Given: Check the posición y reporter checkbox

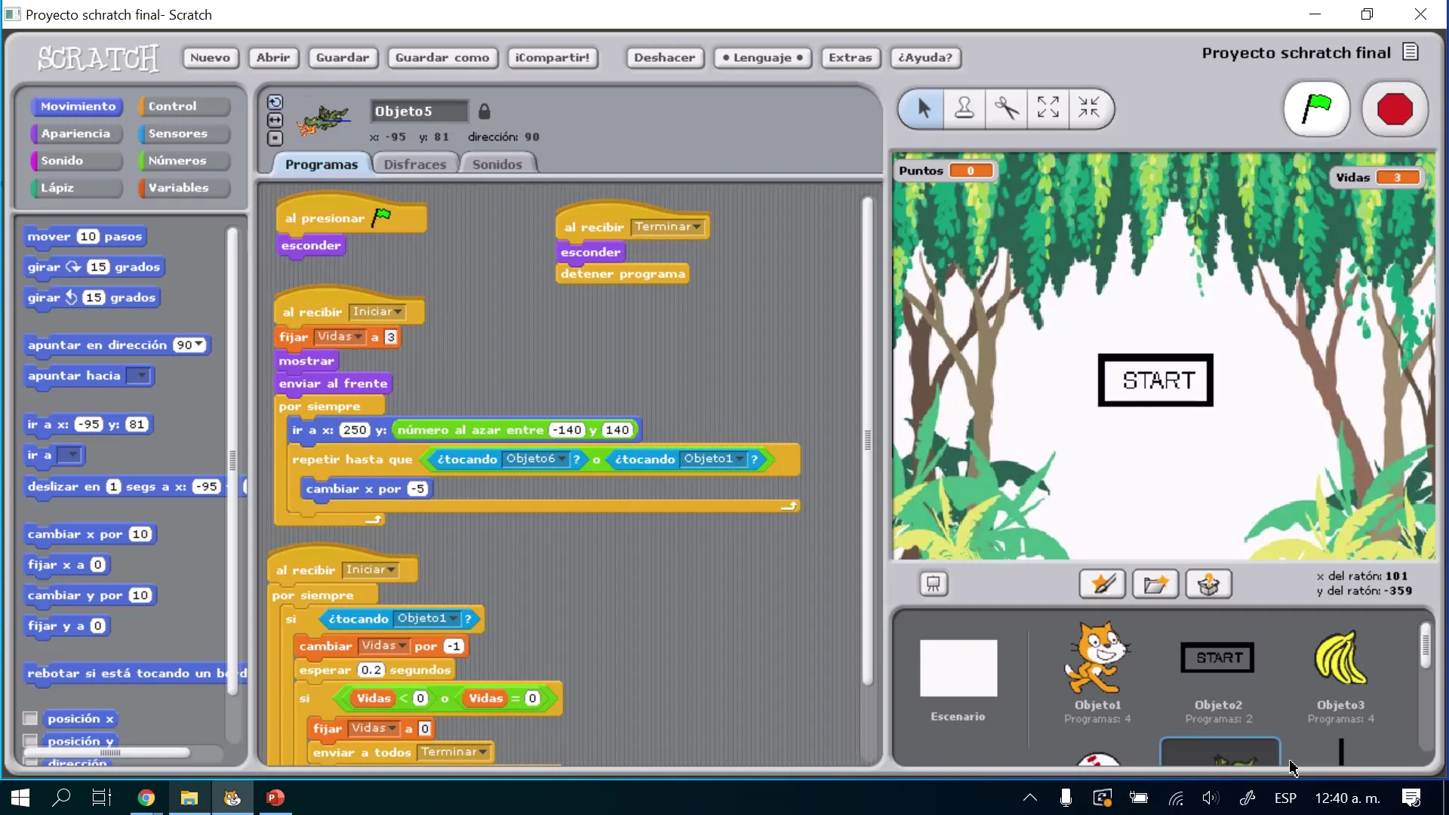Looking at the screenshot, I should tap(30, 740).
